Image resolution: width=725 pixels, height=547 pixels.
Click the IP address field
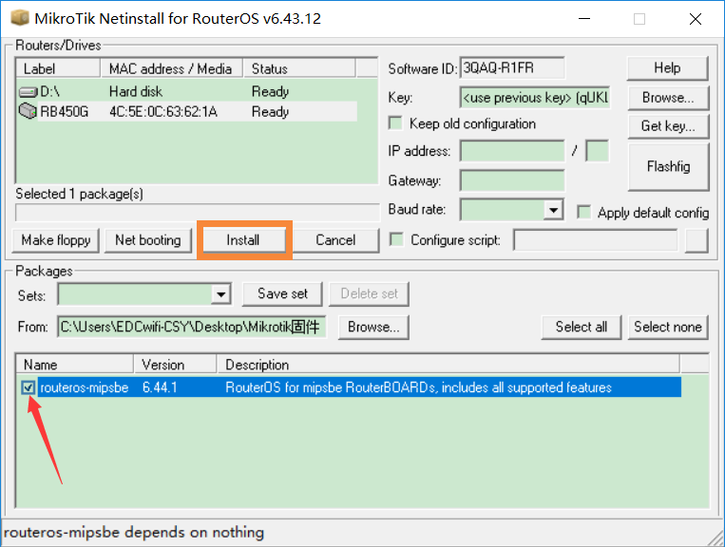click(512, 151)
